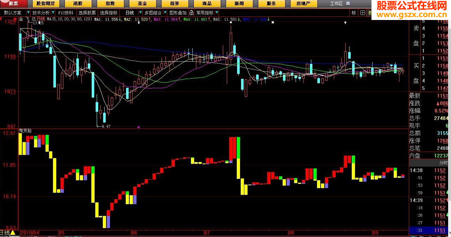Click the magenta arrow marker near 9.47
The height and width of the screenshot is (237, 451).
pyautogui.click(x=138, y=127)
